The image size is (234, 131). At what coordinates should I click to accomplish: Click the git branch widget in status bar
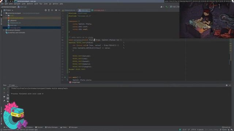tap(223, 130)
